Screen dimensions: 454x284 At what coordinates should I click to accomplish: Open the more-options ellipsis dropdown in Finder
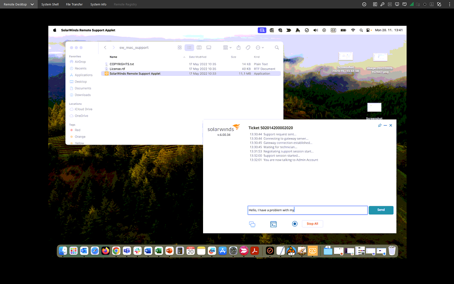tap(259, 47)
